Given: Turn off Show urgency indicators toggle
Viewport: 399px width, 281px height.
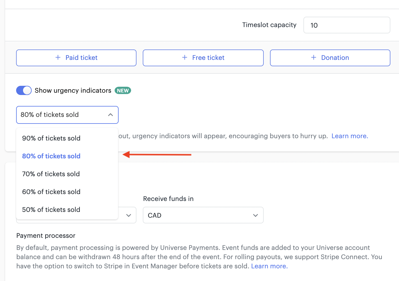Looking at the screenshot, I should coord(24,90).
